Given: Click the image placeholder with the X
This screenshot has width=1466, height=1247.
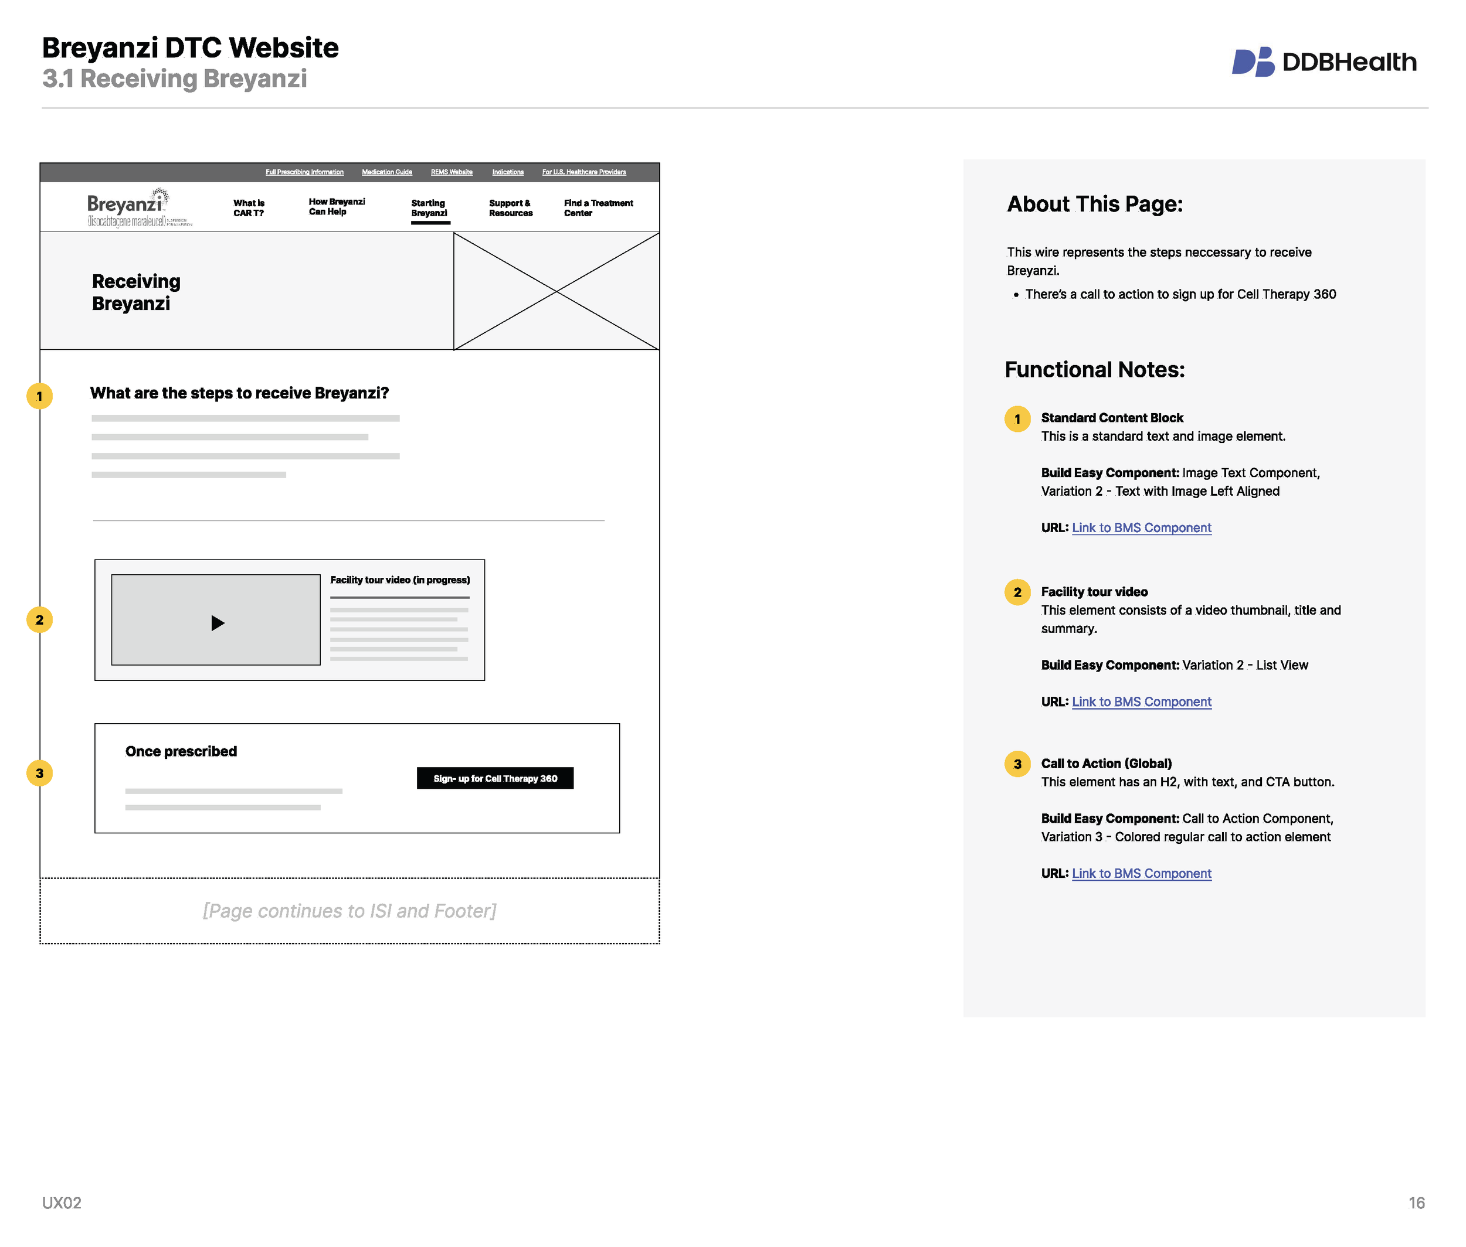Looking at the screenshot, I should [556, 291].
